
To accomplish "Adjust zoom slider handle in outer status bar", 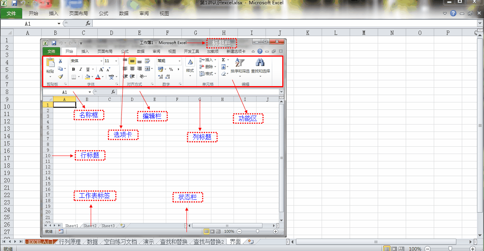I will point(450,249).
